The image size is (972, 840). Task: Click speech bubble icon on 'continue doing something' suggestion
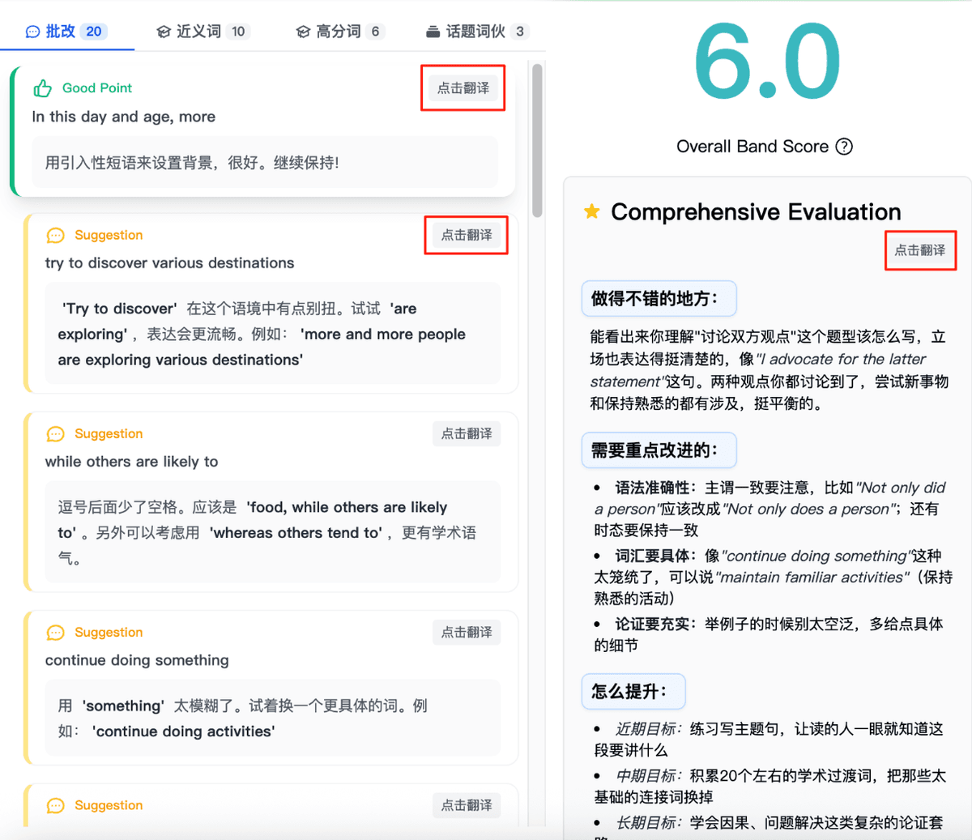point(55,632)
